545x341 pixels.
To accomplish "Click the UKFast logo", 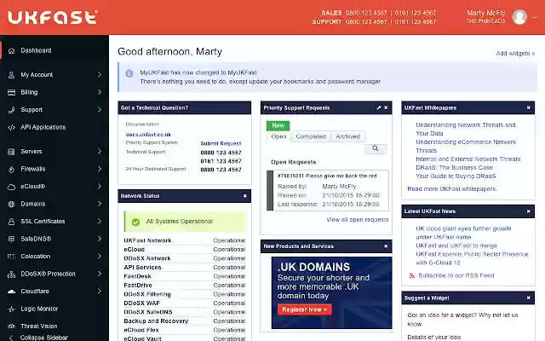I will (x=53, y=17).
